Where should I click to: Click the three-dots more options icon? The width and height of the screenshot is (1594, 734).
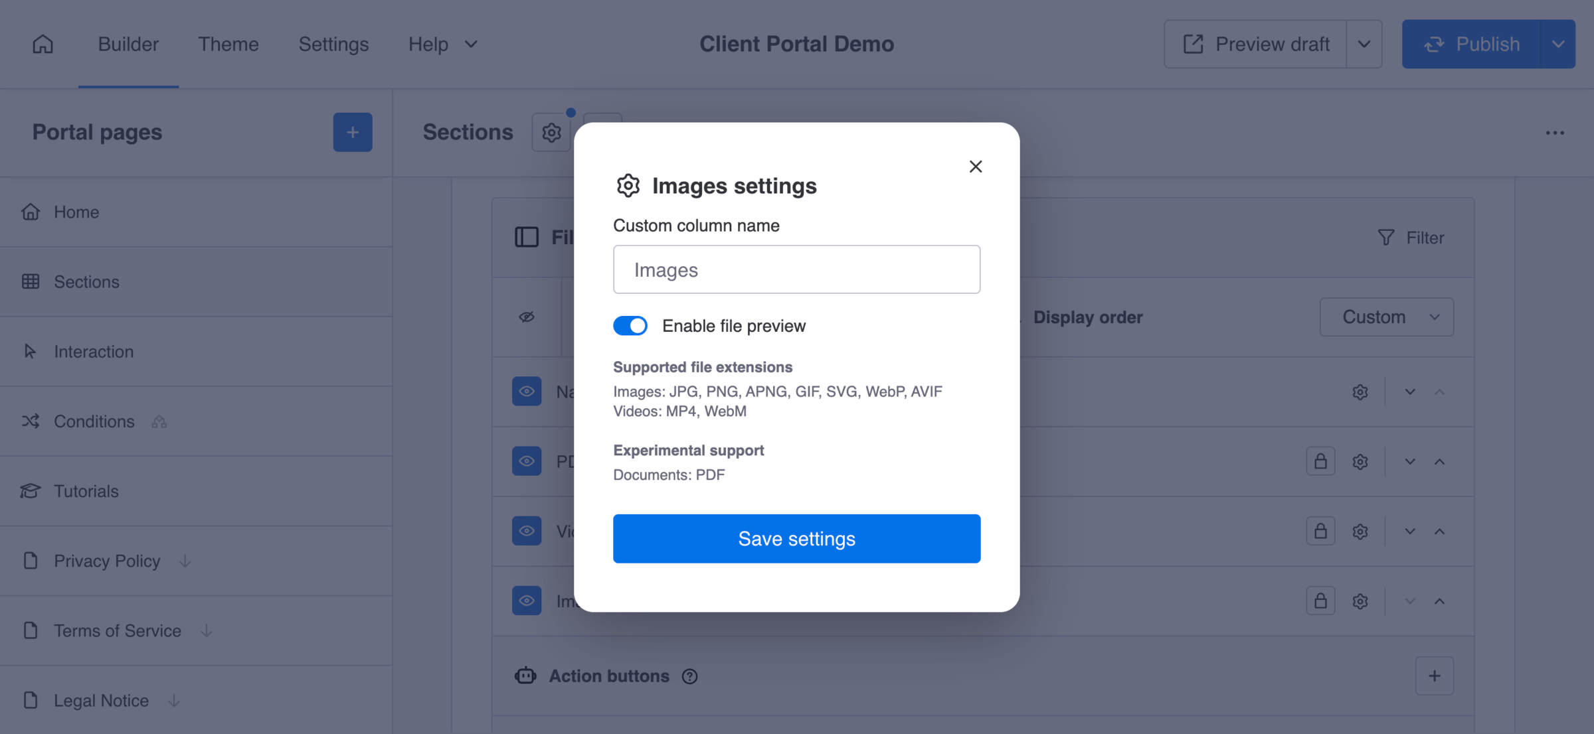tap(1554, 133)
